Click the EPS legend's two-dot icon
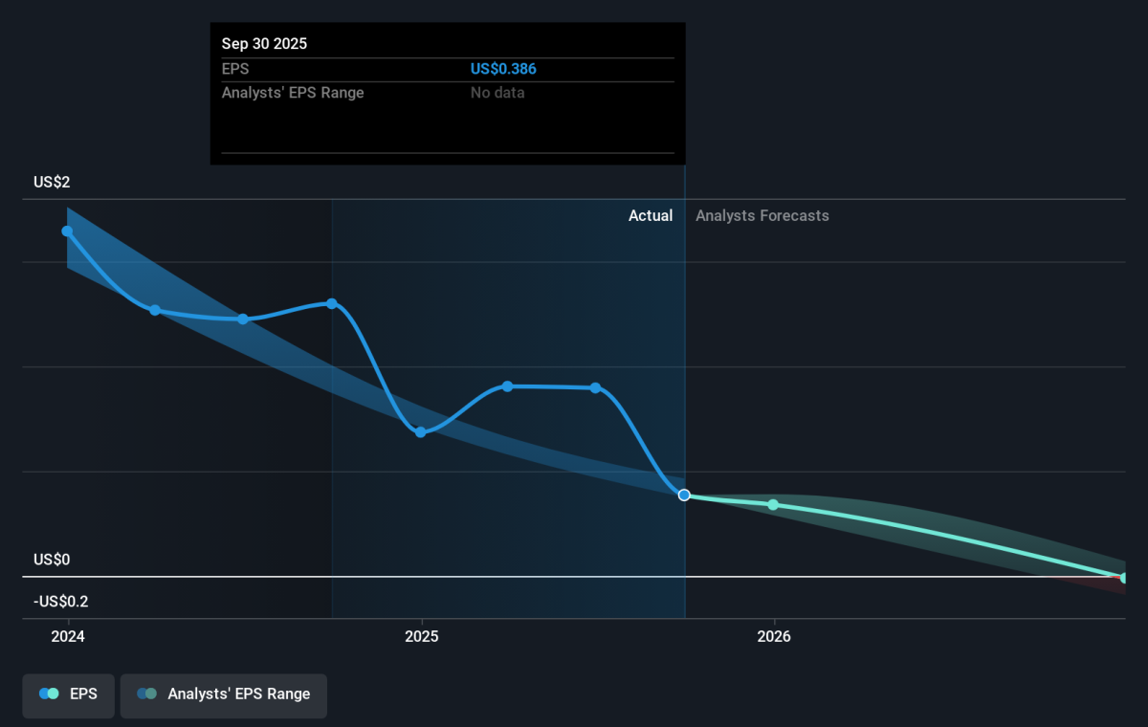Image resolution: width=1148 pixels, height=727 pixels. point(49,694)
